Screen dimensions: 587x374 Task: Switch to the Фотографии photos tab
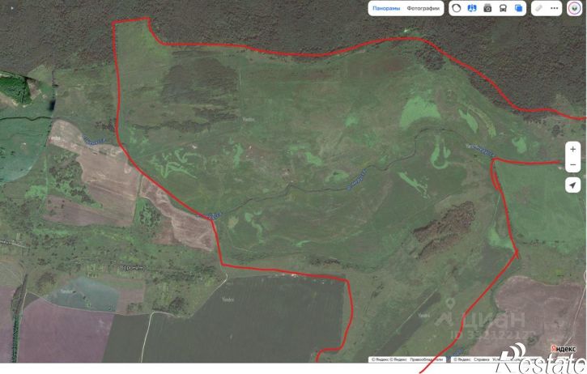click(x=423, y=8)
